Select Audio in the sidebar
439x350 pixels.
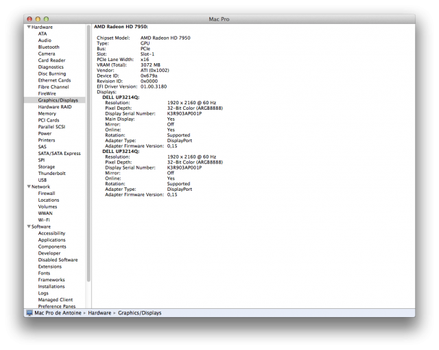[45, 40]
